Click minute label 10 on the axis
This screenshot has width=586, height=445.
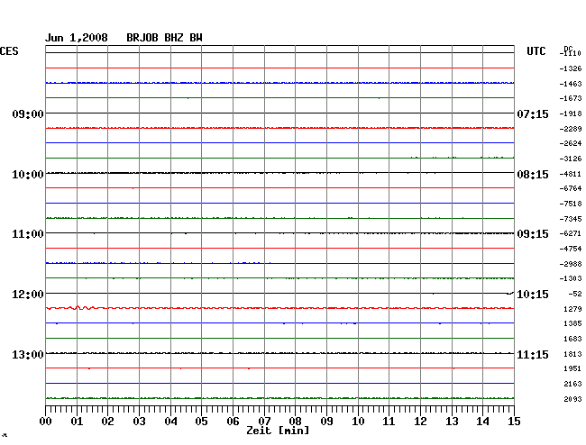[x=358, y=422]
